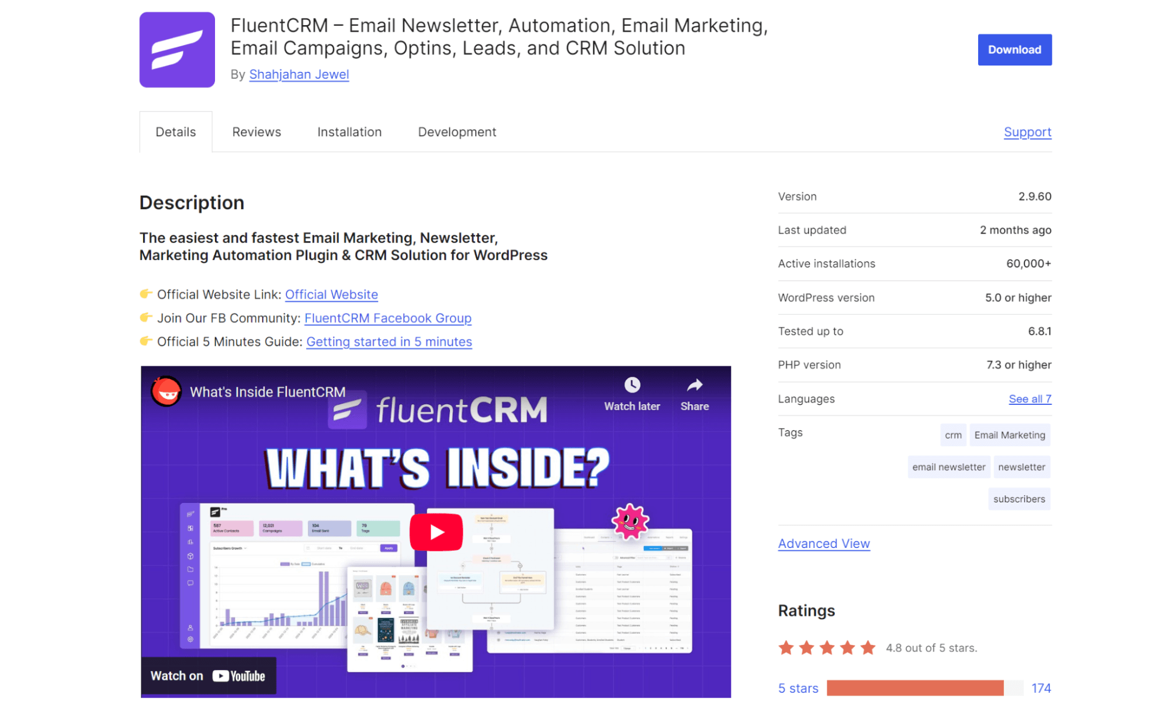Click the Download button
This screenshot has height=701, width=1168.
tap(1014, 50)
